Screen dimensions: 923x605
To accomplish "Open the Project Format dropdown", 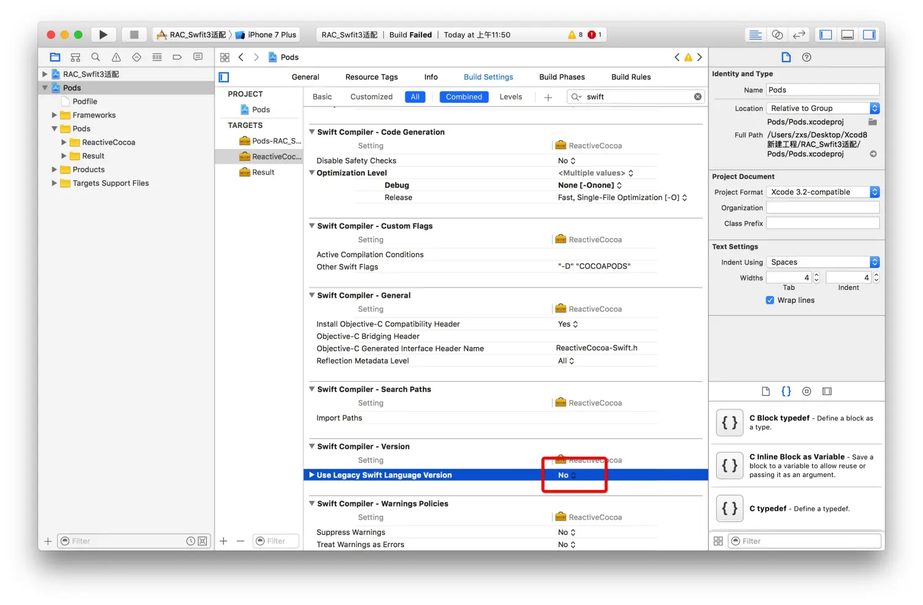I will 823,192.
